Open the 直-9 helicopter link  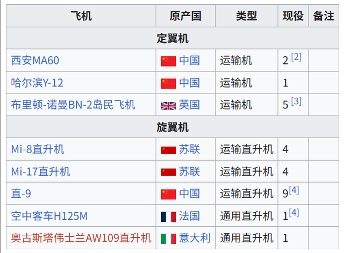pyautogui.click(x=21, y=193)
